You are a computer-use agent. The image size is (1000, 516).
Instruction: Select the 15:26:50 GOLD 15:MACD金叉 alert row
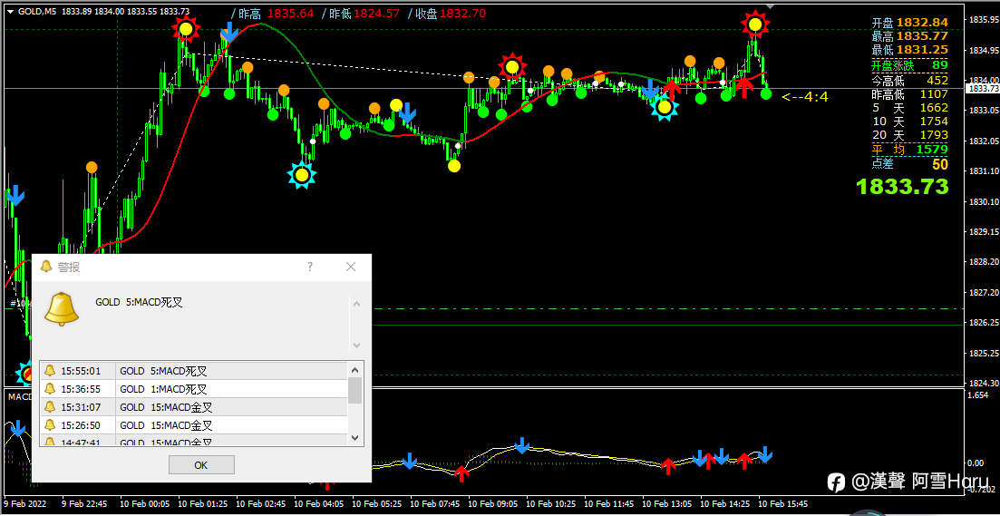[194, 424]
